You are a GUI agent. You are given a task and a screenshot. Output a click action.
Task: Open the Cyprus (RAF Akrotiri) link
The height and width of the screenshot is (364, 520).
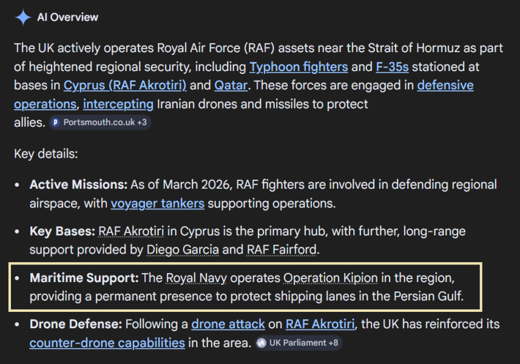point(125,86)
